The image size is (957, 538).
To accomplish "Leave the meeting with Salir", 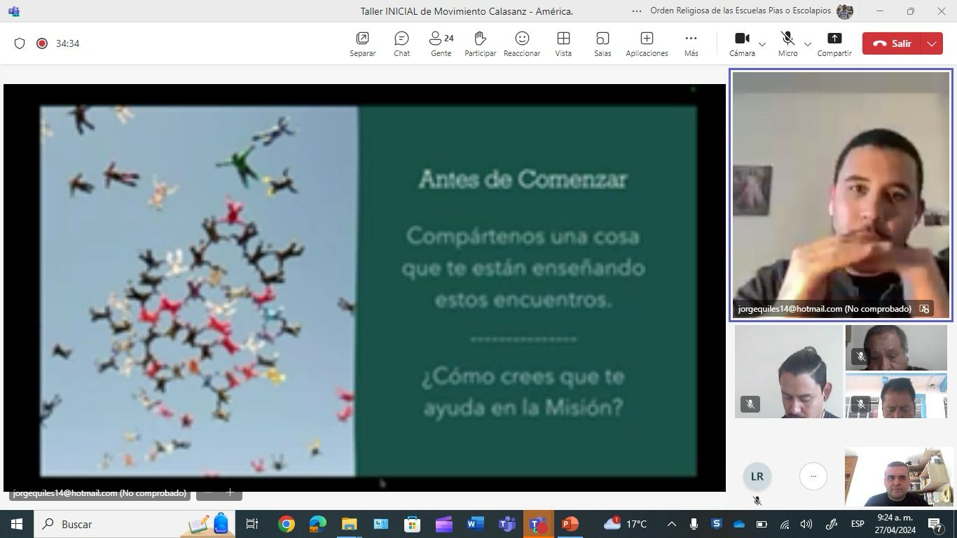I will coord(892,43).
